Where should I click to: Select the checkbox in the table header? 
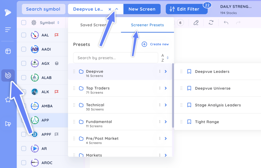coord(23,22)
